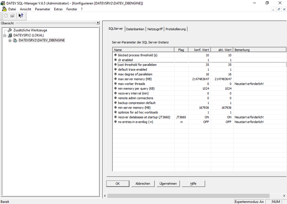Screen dimensions: 287x204
Task: Click the New document toolbar icon
Action: point(6,16)
